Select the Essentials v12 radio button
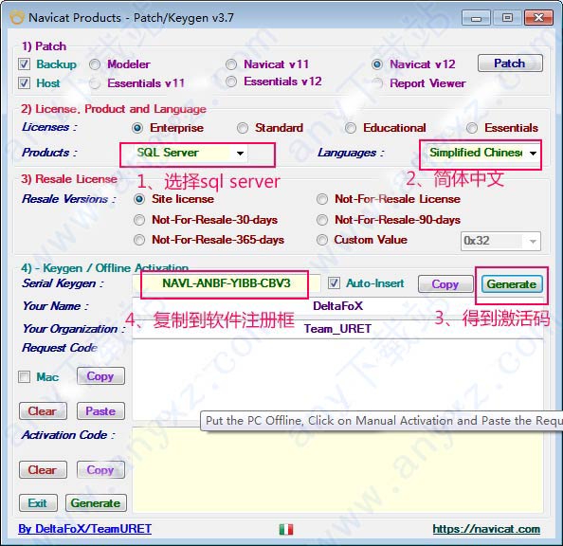 pos(231,82)
